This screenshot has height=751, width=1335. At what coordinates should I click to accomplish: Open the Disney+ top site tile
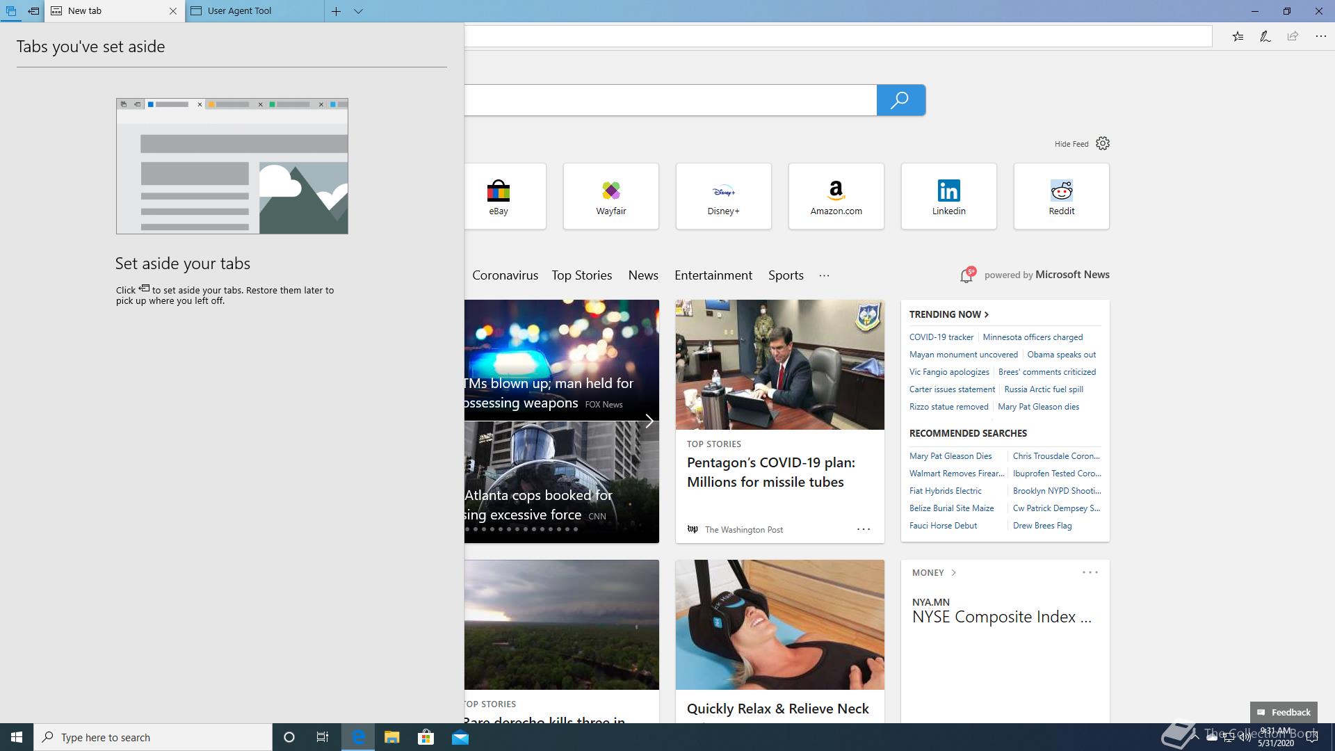coord(724,196)
